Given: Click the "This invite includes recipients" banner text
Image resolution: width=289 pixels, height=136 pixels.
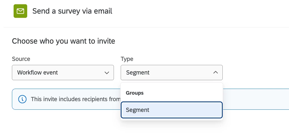Looking at the screenshot, I should point(75,99).
